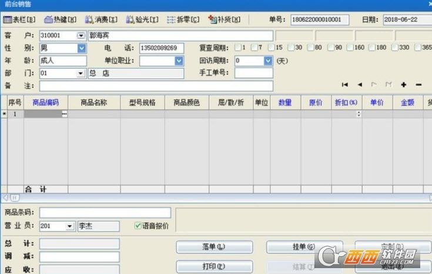
Task: Toggle the 语音报价 checkbox
Action: click(x=138, y=226)
